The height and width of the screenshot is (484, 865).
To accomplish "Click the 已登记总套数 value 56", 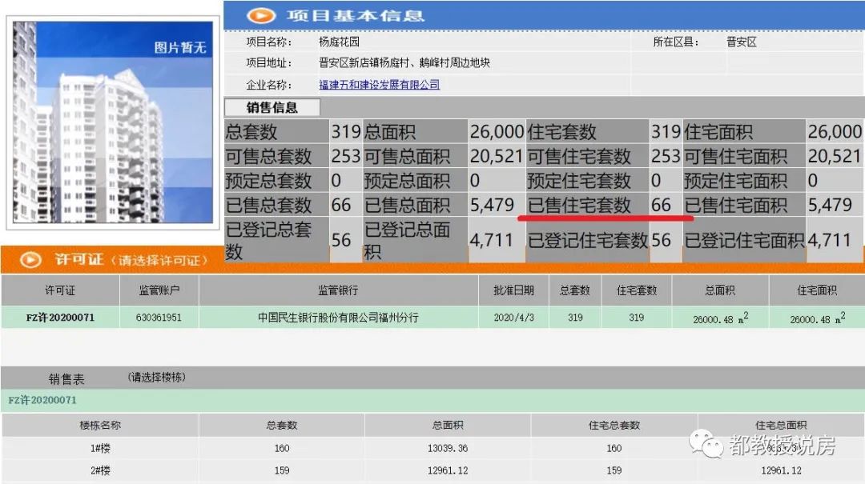I will [341, 240].
